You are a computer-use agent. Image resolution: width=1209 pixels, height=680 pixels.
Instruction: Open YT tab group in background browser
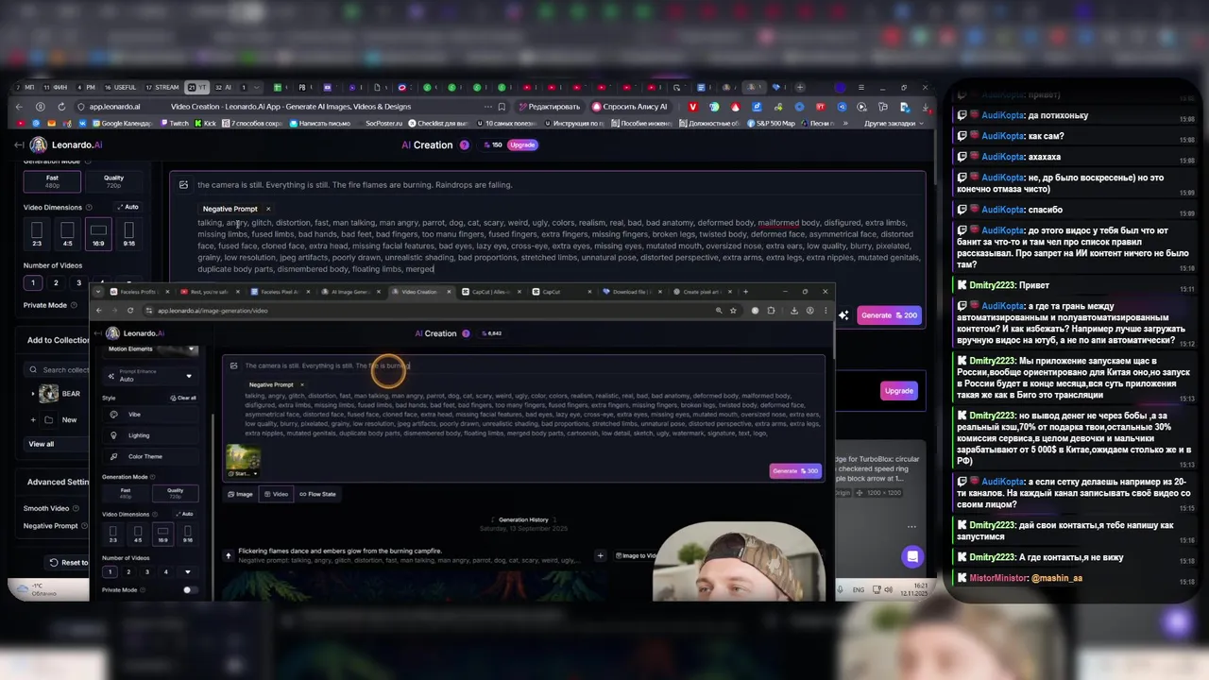[197, 88]
